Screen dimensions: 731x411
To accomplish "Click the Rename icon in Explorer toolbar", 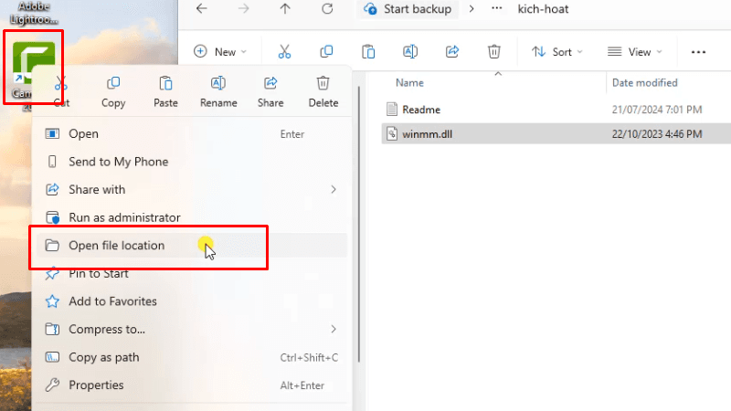I will click(410, 52).
